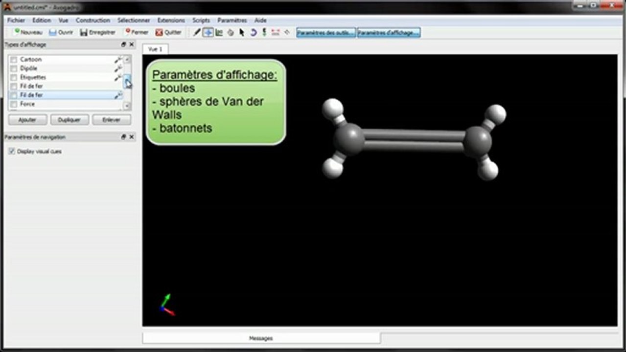The image size is (626, 352).
Task: Click the display types list scroll-up arrow
Action: (127, 59)
